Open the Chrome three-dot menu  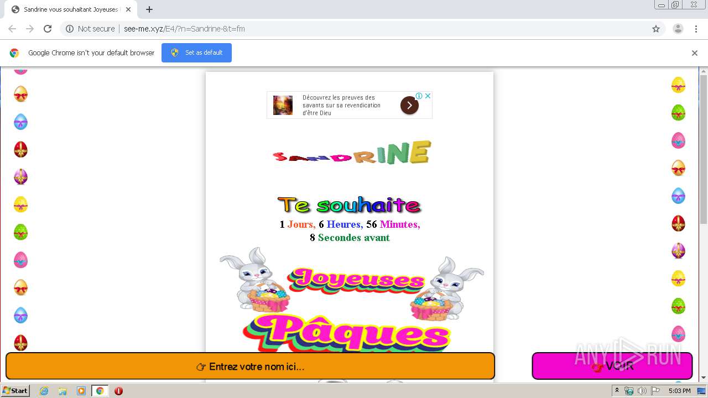pos(696,29)
